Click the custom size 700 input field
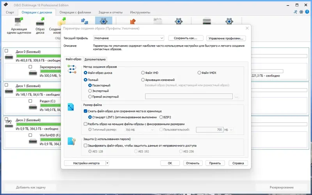This screenshot has width=312, height=195. pyautogui.click(x=209, y=130)
